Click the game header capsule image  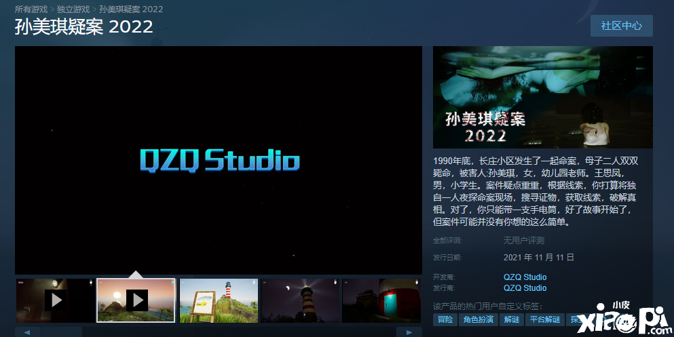(543, 98)
